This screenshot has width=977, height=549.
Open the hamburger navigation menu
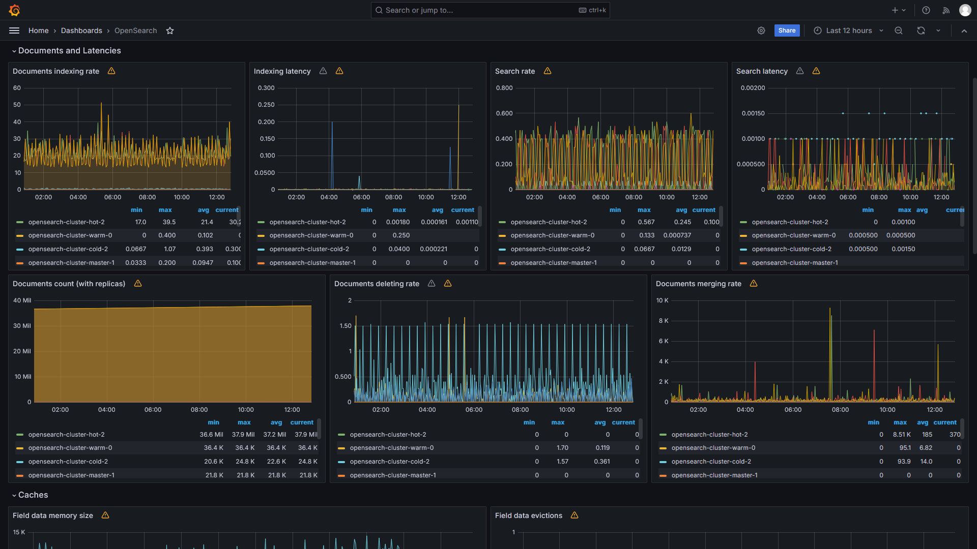click(14, 30)
